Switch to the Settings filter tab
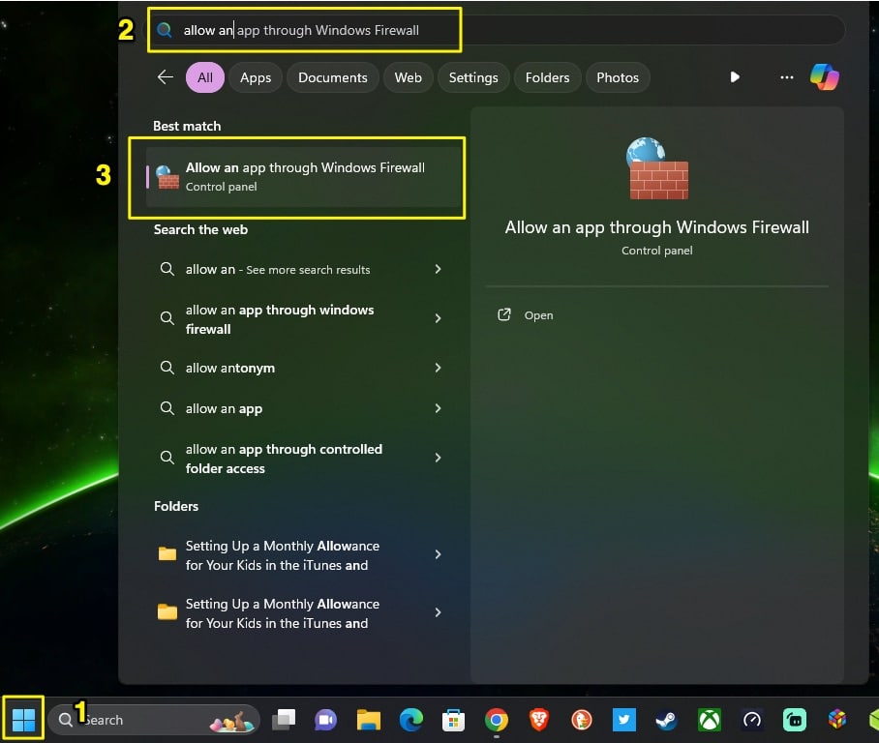Image resolution: width=879 pixels, height=743 pixels. point(473,77)
